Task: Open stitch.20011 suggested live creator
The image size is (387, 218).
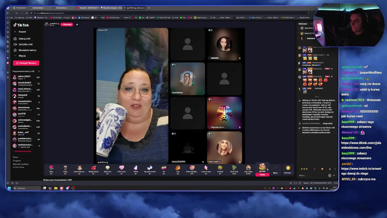Action: point(26,77)
